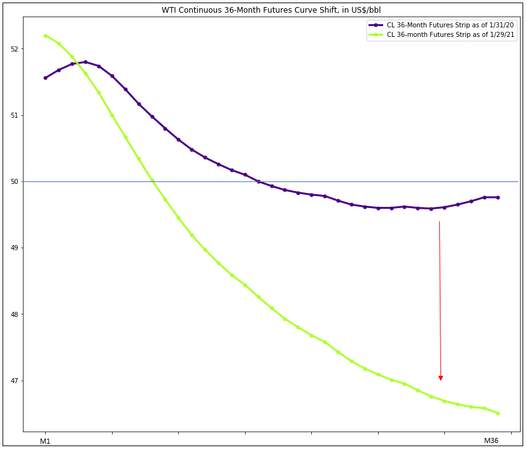Click the first green data point at M1
This screenshot has height=450, width=527.
(46, 36)
